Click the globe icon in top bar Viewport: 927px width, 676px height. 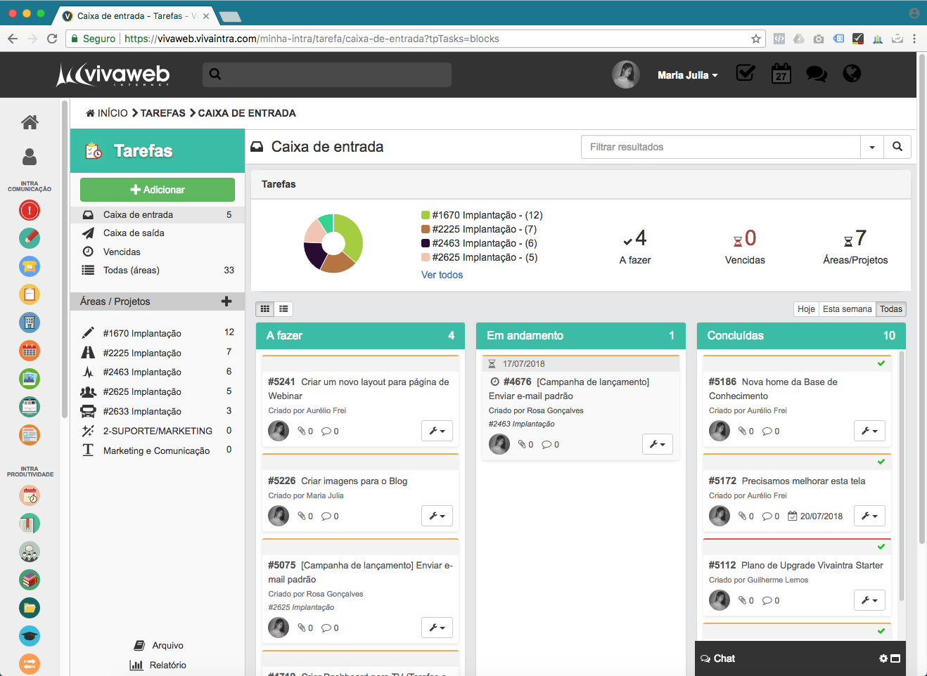pos(852,74)
